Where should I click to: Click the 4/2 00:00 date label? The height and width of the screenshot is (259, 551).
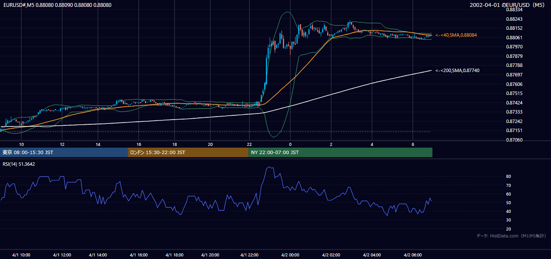pos(290,255)
